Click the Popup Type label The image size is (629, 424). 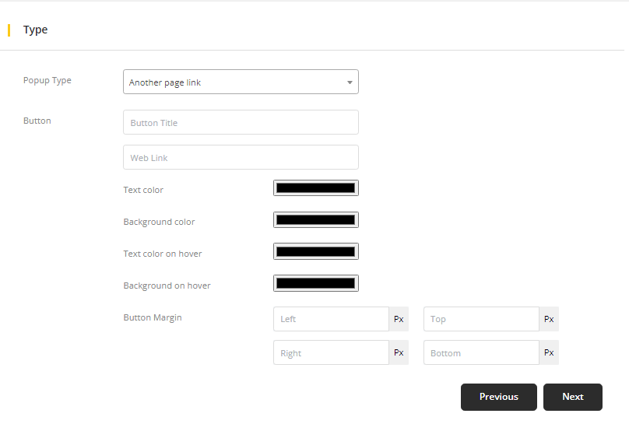[47, 80]
